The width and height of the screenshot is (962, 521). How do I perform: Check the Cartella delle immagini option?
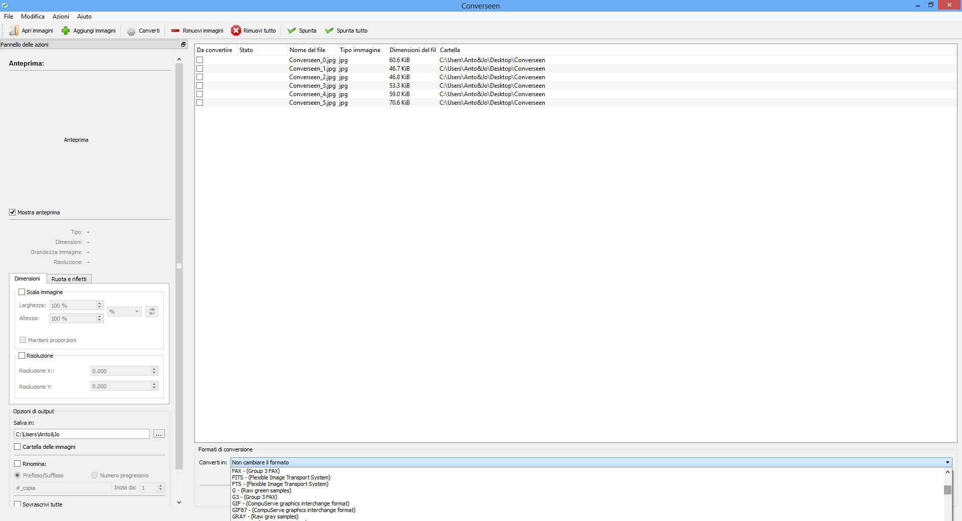(18, 447)
